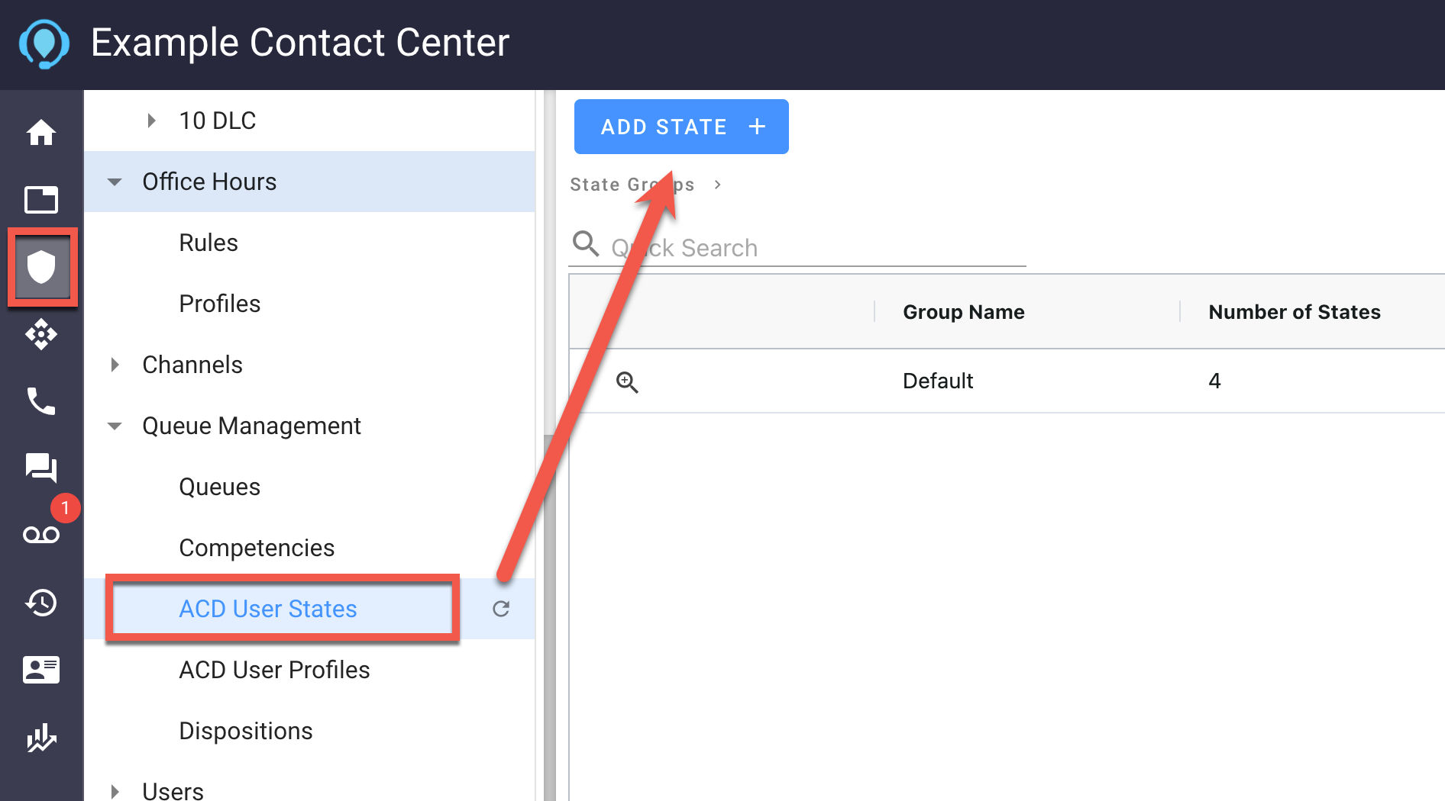
Task: Open the phone calls icon
Action: pos(41,401)
